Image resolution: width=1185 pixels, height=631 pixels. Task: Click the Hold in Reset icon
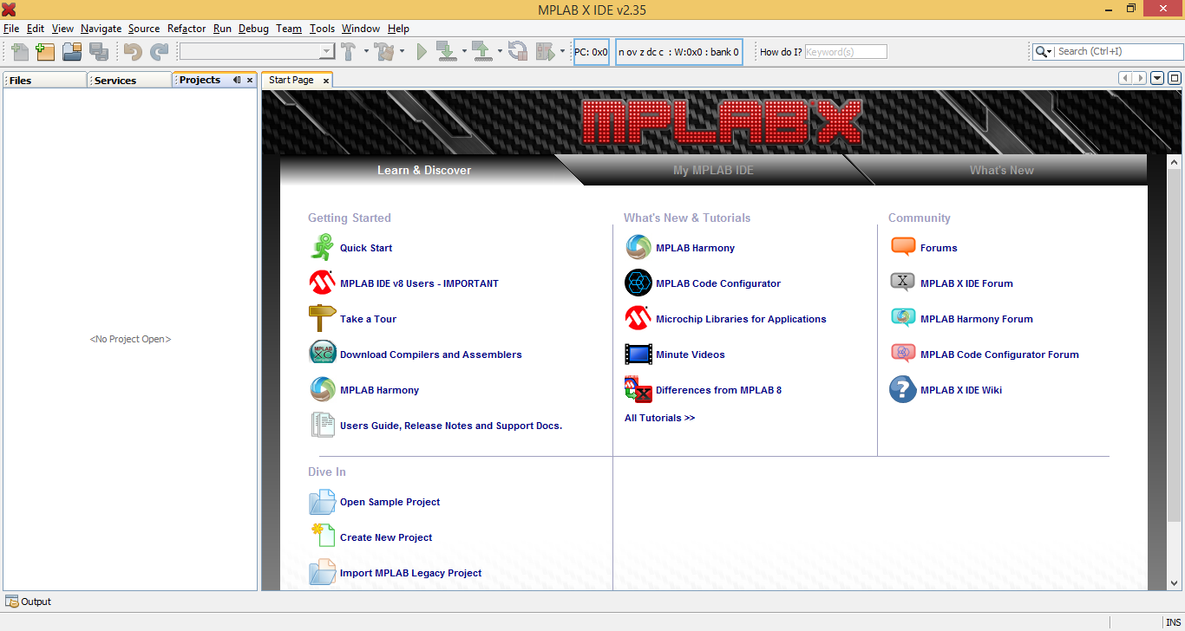pyautogui.click(x=518, y=51)
